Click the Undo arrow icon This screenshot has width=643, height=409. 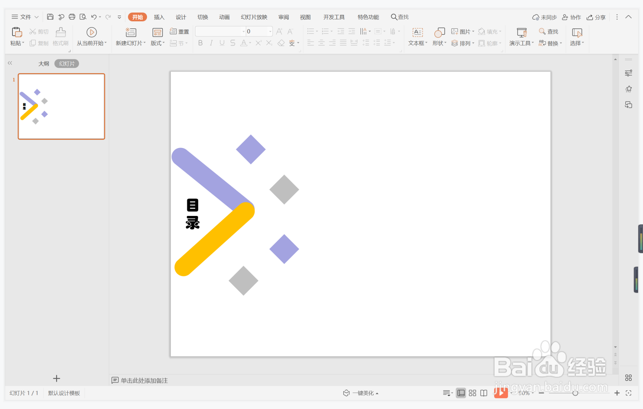94,17
